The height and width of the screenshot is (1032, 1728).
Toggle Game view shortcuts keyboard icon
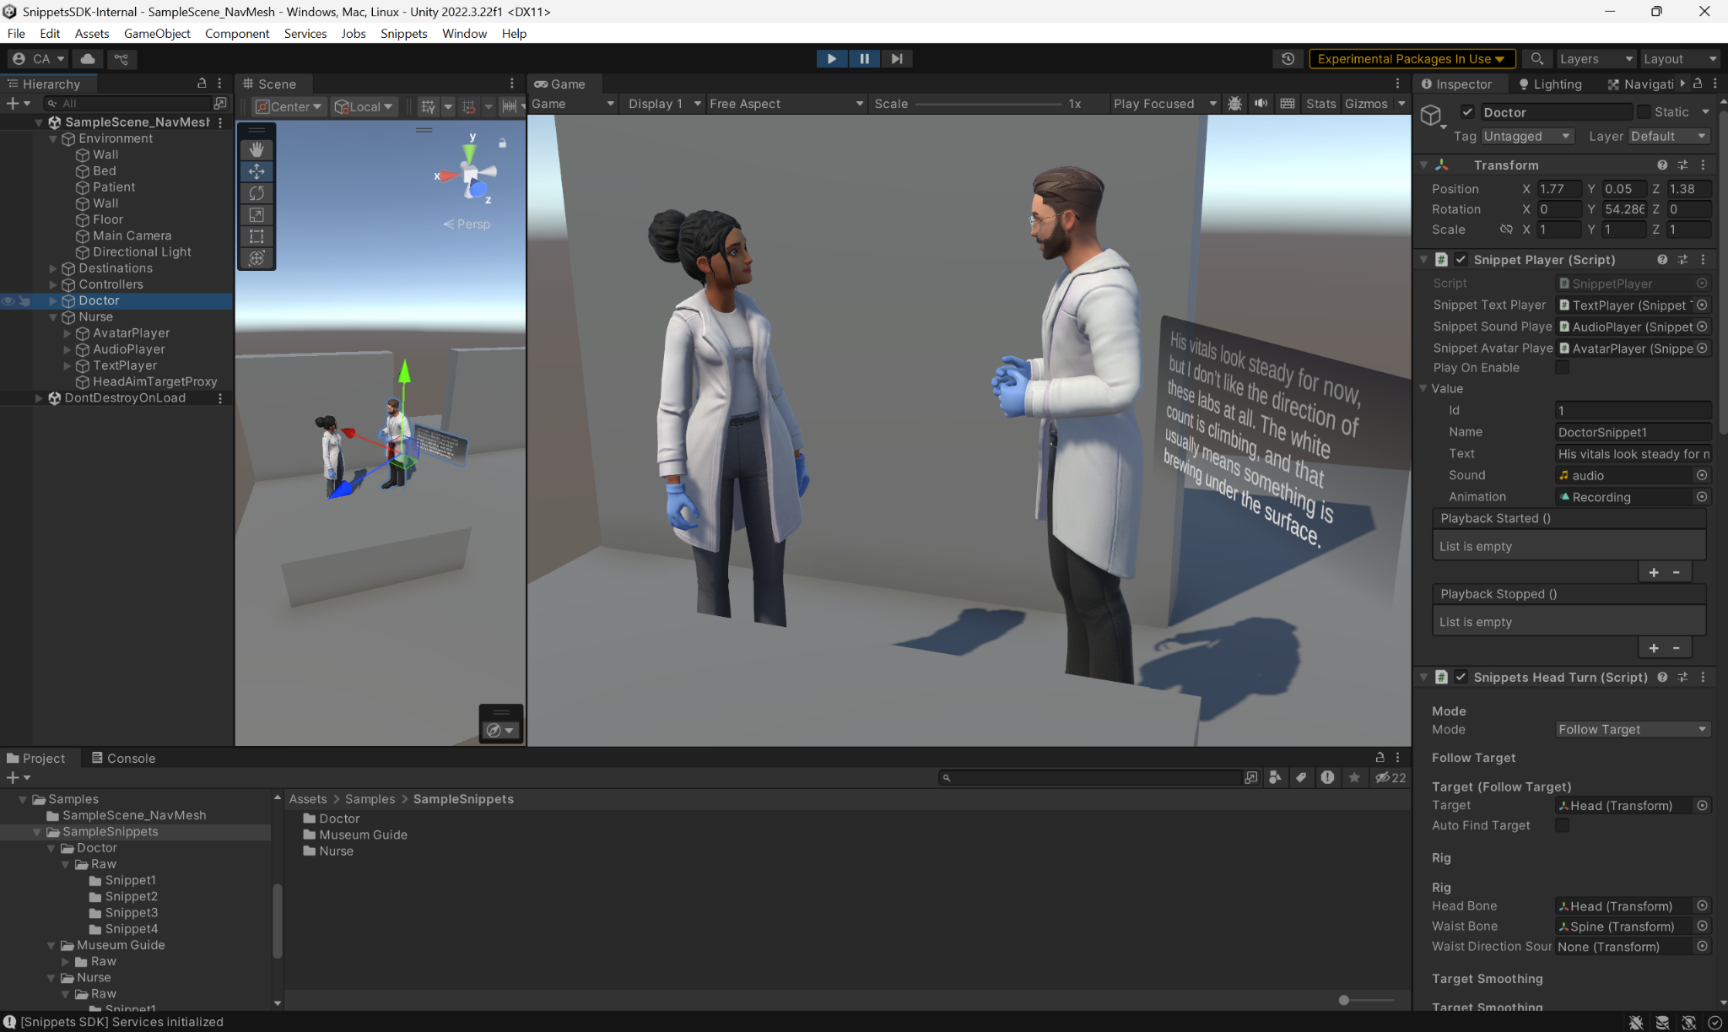coord(1288,104)
